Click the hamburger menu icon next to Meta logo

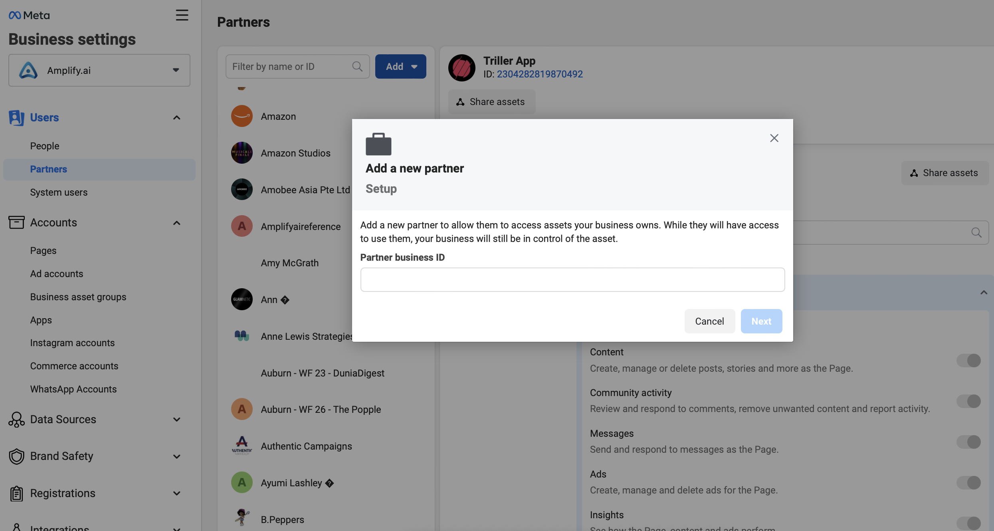click(x=182, y=15)
